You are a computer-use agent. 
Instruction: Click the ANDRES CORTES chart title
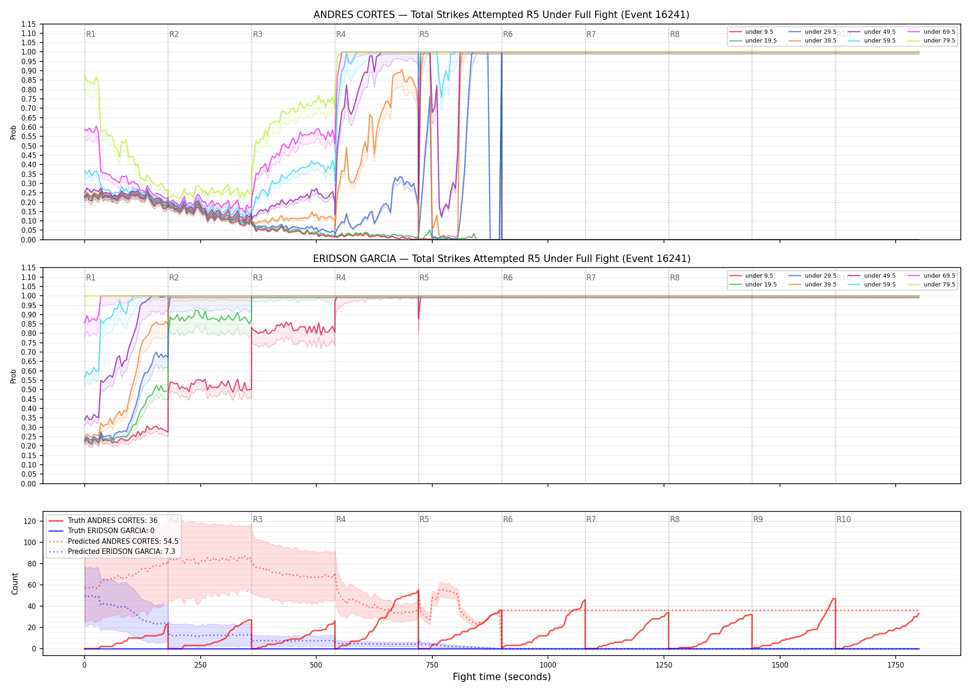click(x=501, y=15)
